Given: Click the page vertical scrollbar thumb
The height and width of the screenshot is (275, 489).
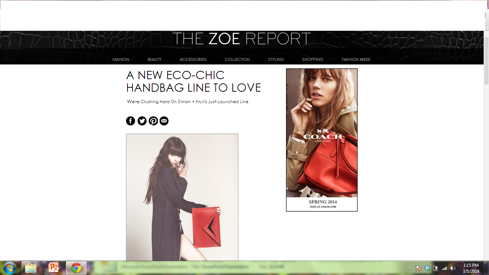Looking at the screenshot, I should 486,60.
